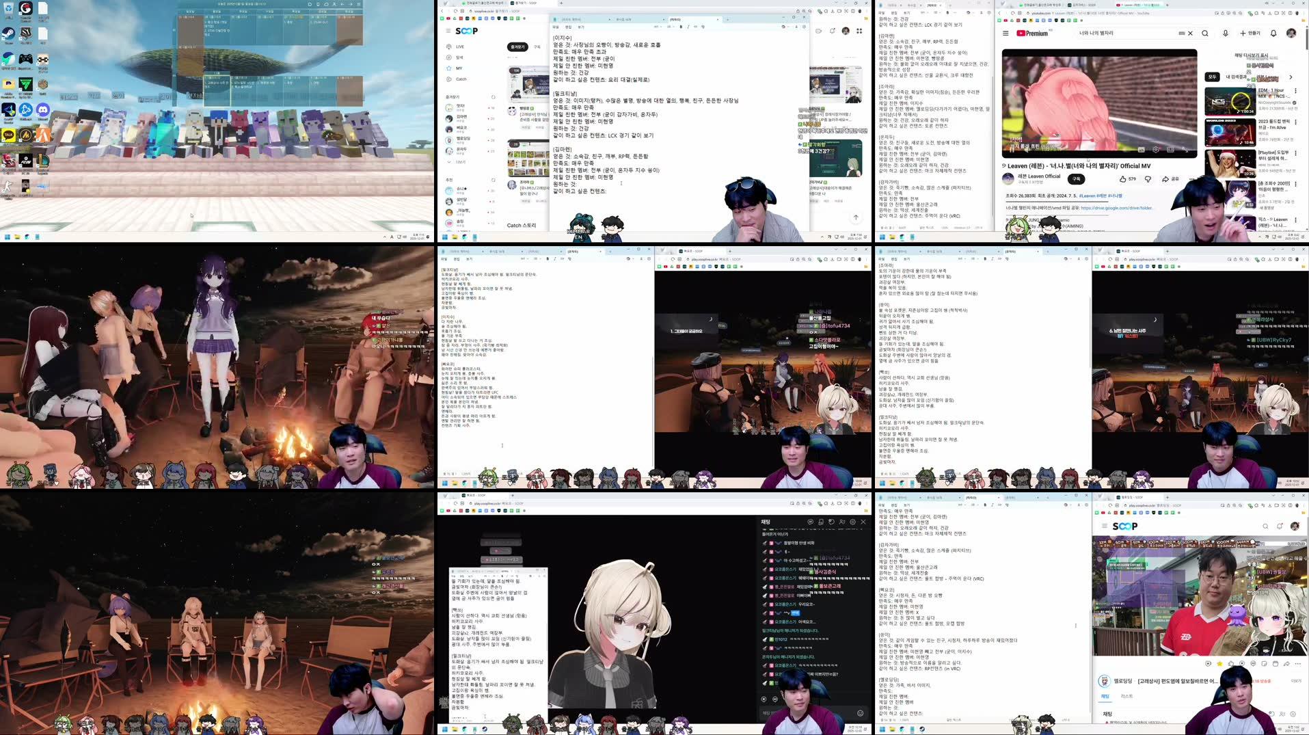
Task: Toggle subtitles on the Leaven MV player
Action: click(1141, 150)
